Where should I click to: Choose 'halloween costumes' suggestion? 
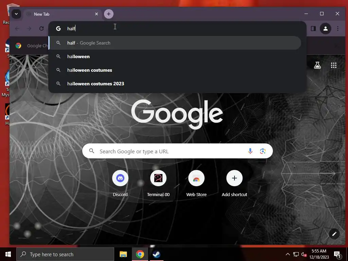point(175,70)
